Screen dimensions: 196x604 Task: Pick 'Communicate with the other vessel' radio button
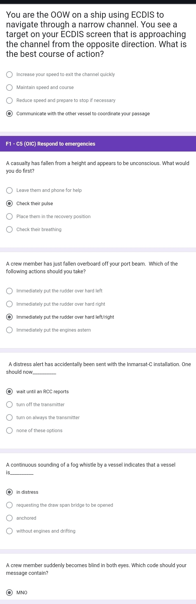(x=9, y=114)
